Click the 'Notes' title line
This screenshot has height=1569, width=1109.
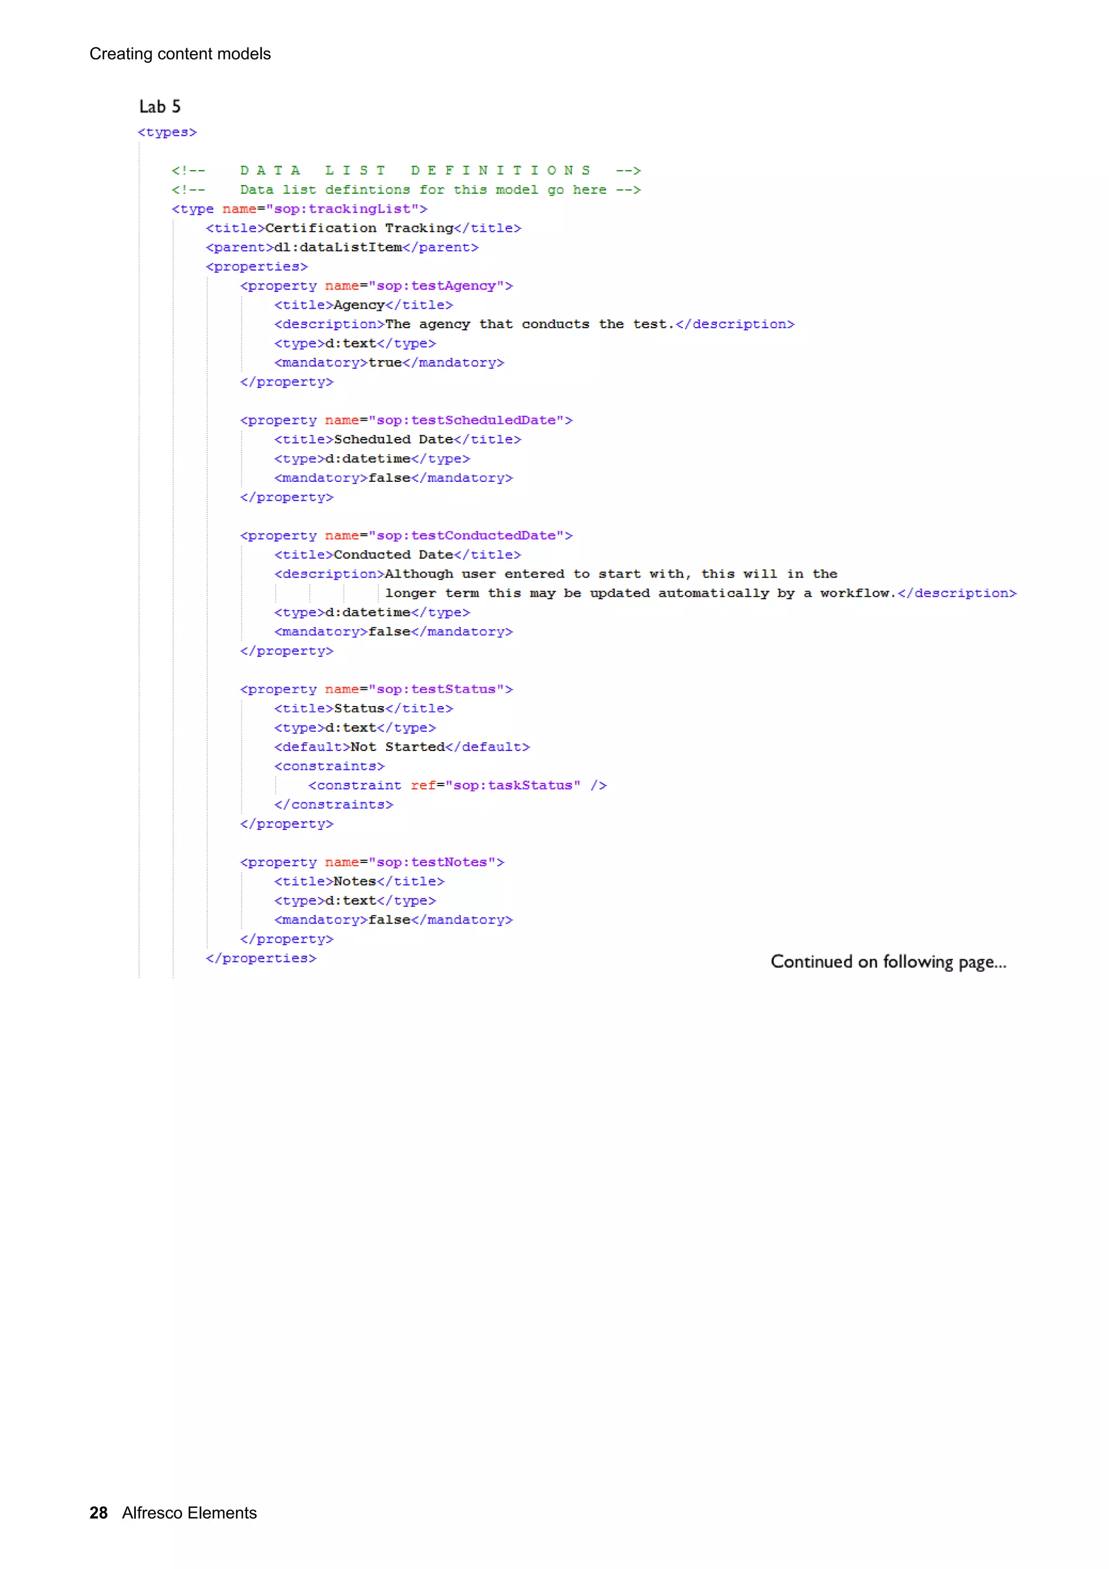[360, 881]
